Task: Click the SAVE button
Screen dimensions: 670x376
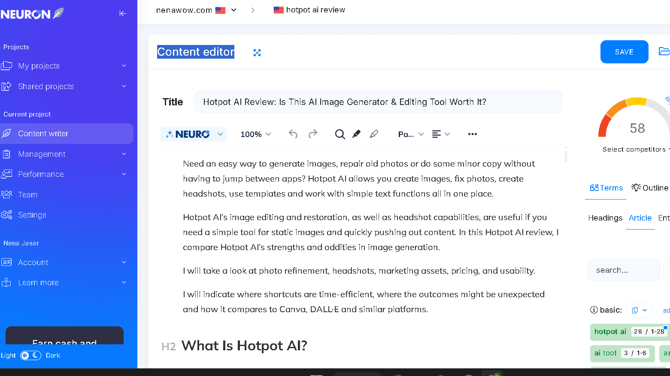Action: [x=624, y=51]
